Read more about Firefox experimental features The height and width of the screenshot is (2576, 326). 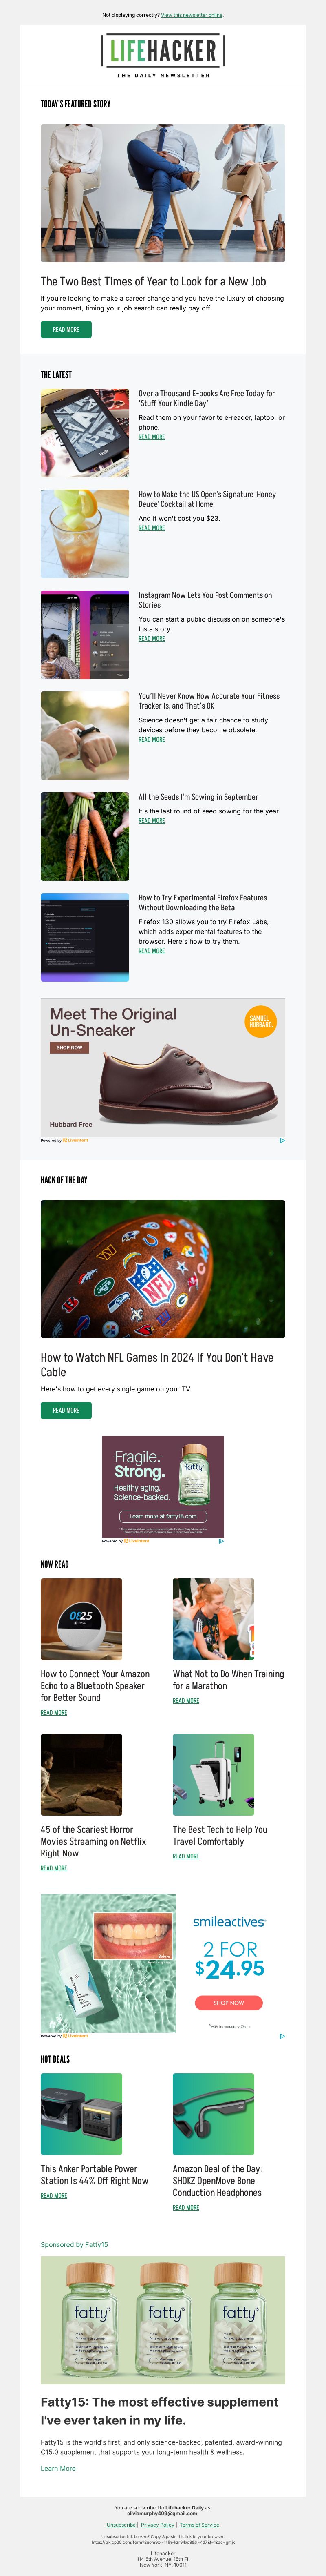tap(152, 951)
